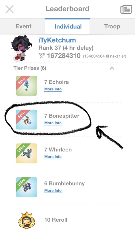The width and height of the screenshot is (135, 229).
Task: Open More Info for Echoira
Action: click(53, 89)
